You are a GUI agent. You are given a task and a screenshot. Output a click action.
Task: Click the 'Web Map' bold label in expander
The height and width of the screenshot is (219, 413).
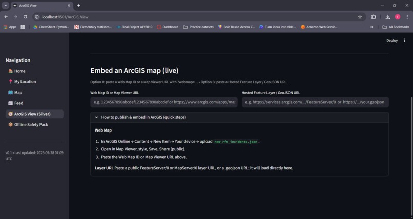click(104, 130)
